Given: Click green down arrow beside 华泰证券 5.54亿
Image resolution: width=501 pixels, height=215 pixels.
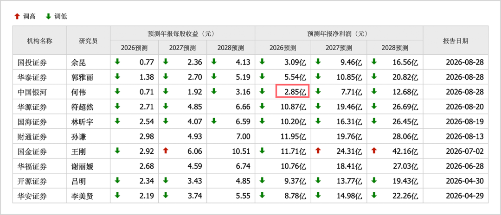Looking at the screenshot, I should 262,76.
